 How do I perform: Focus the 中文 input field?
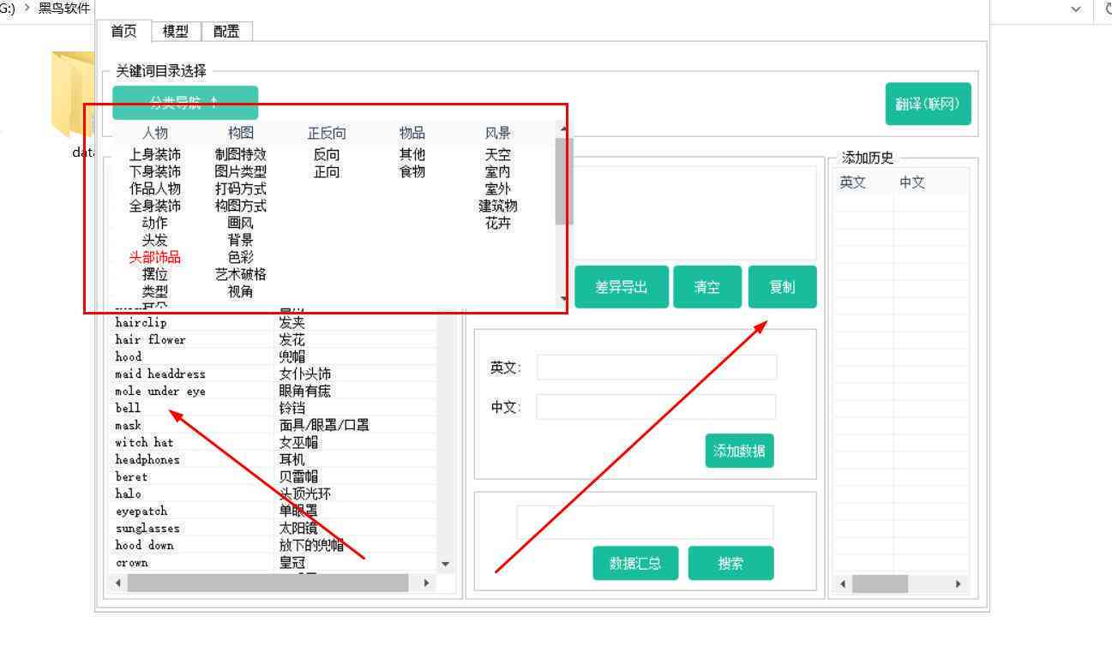[657, 407]
